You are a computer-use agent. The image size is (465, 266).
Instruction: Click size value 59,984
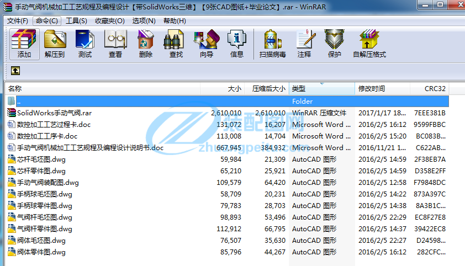(x=231, y=159)
